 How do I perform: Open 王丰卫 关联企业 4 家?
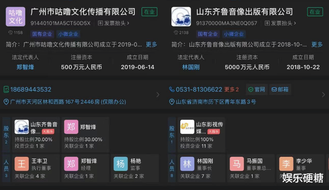30,176
